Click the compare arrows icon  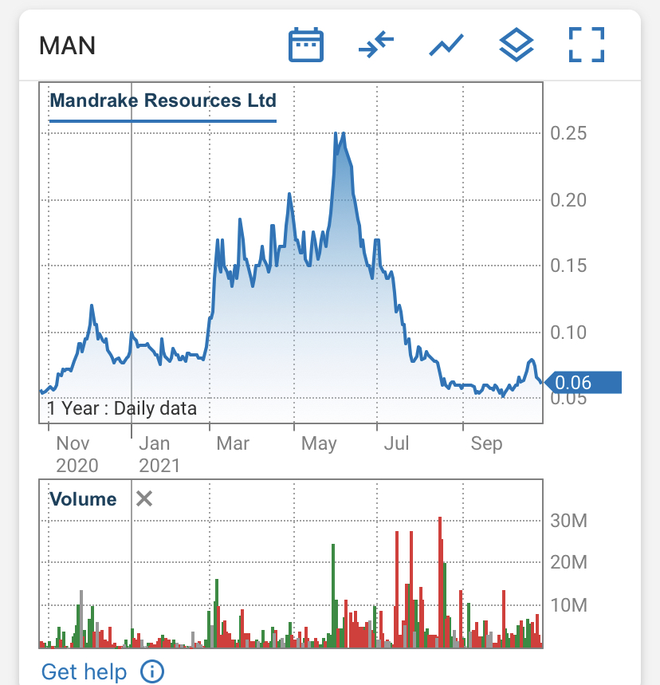376,45
